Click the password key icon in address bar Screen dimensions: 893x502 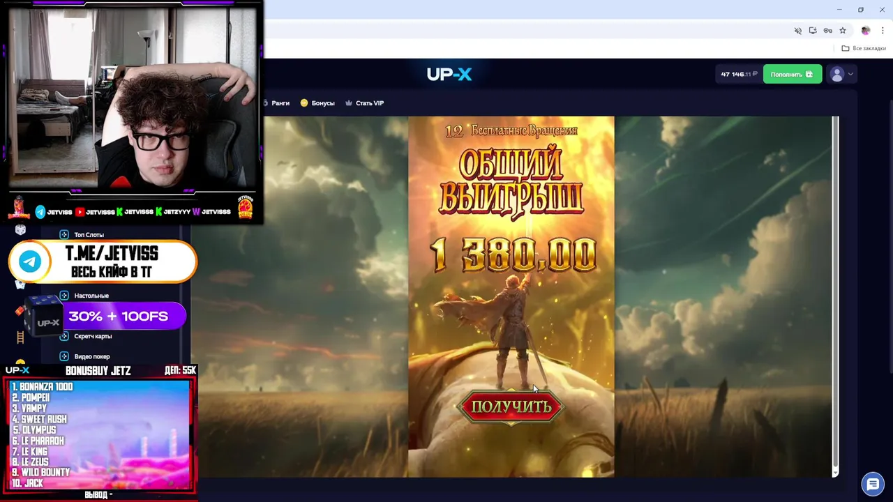coord(827,31)
